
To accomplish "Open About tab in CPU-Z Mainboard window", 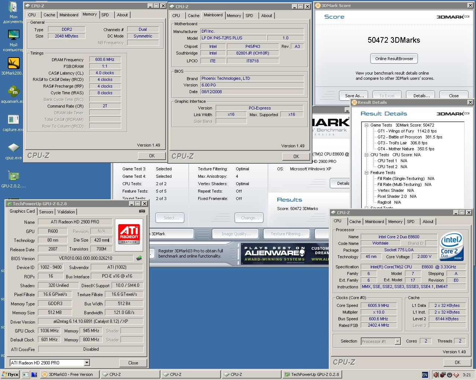I will click(x=267, y=16).
